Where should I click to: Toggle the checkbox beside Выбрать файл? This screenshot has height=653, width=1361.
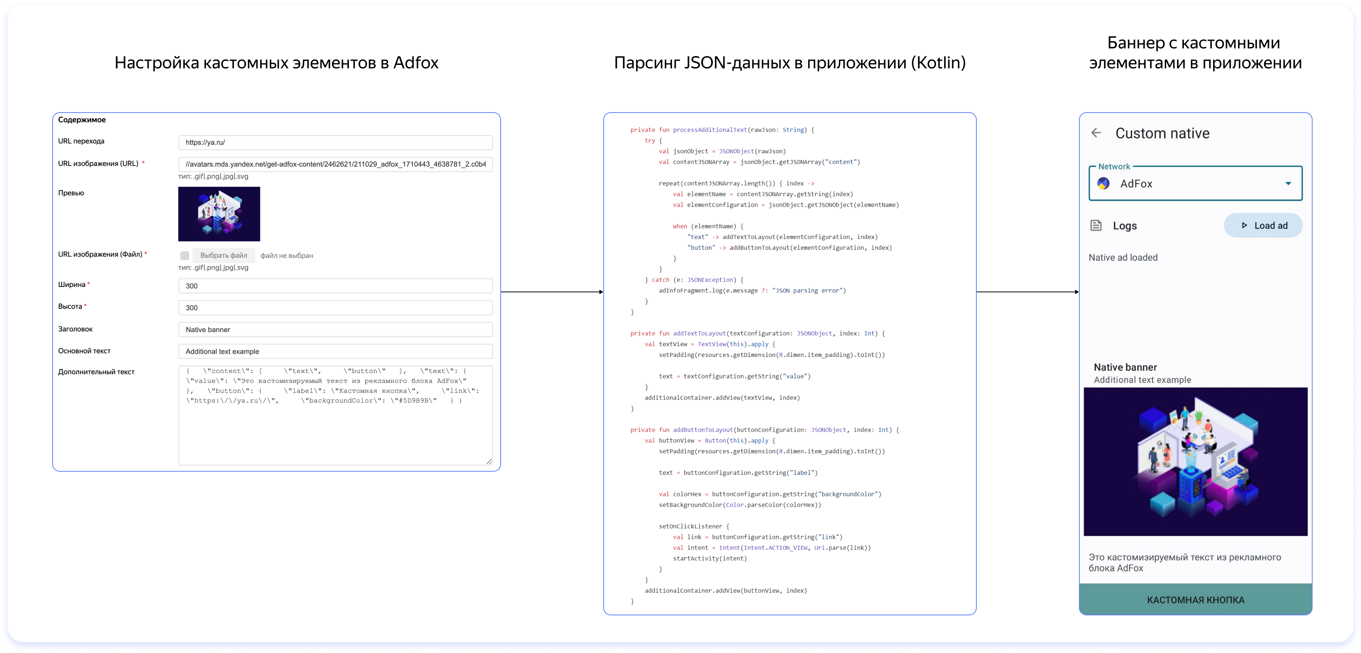184,256
